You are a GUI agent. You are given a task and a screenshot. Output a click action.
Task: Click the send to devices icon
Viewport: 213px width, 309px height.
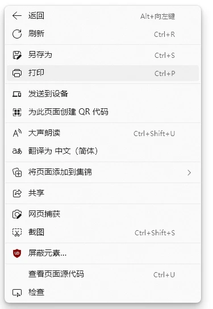17,94
